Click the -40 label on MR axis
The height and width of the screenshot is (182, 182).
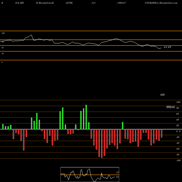point(178,143)
